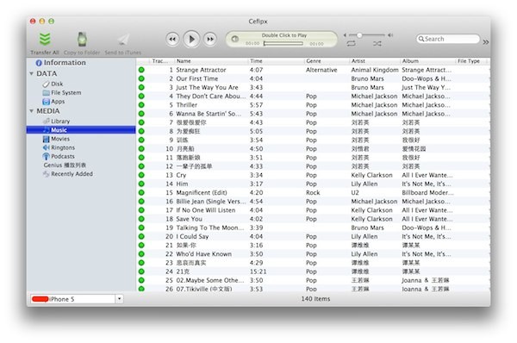Click the 'Alternative' genre cell

coord(321,70)
